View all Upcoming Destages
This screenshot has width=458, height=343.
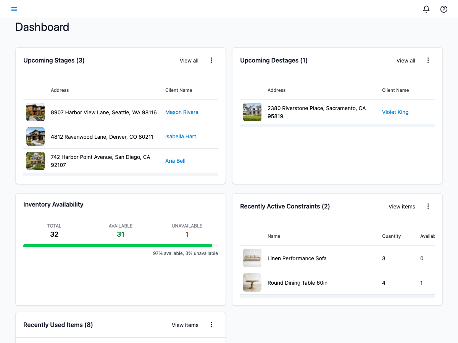[406, 60]
